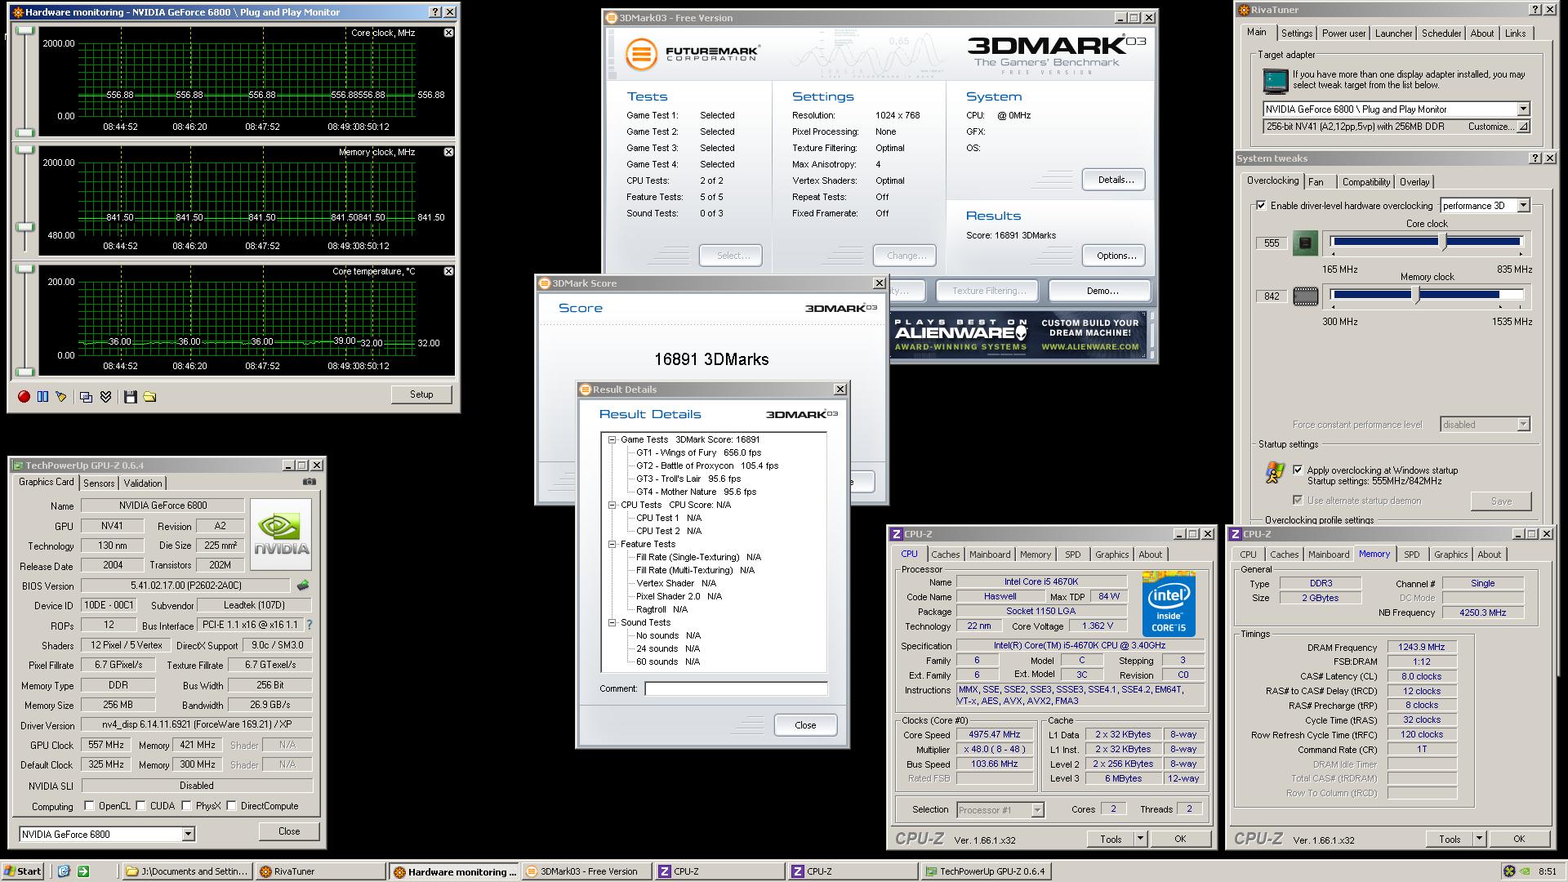Click the window-layout icon in Hardware monitoring toolbar

(x=86, y=397)
